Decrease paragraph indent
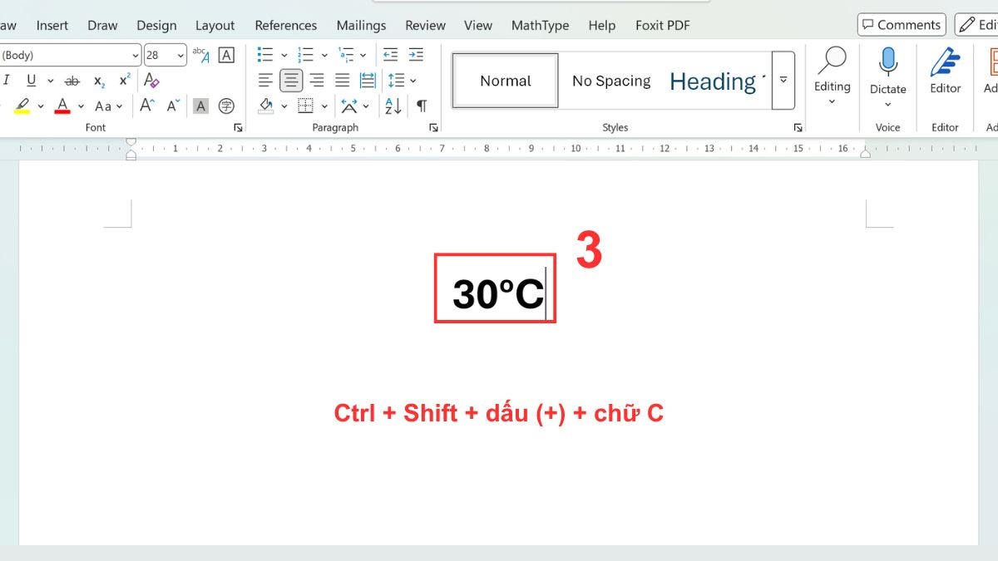The height and width of the screenshot is (561, 998). pos(390,56)
